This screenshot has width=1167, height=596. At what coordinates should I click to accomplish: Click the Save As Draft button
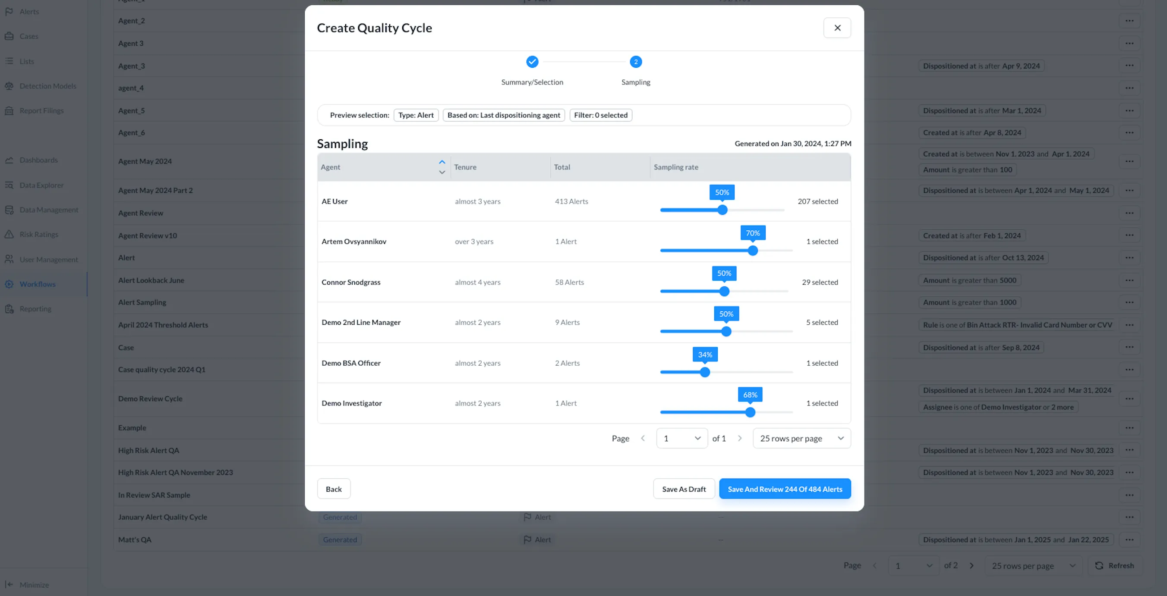pos(684,489)
